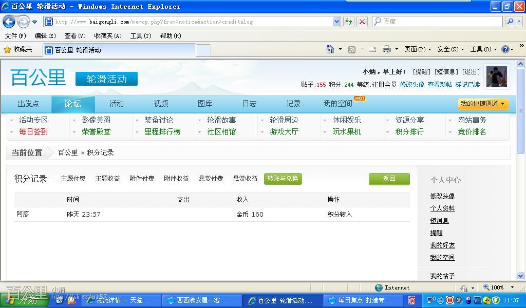Expand the 安全(S) toolbar dropdown
Viewport: 526px width, 308px height.
[x=450, y=49]
